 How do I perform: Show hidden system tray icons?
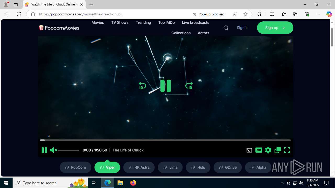click(282, 183)
